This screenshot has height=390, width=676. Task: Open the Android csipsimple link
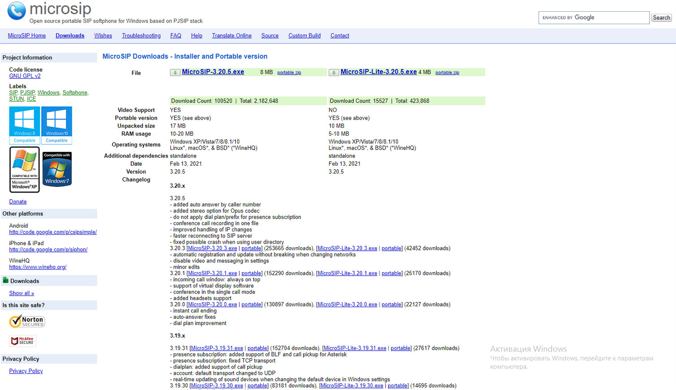coord(53,232)
